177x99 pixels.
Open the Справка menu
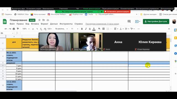(x=79, y=24)
